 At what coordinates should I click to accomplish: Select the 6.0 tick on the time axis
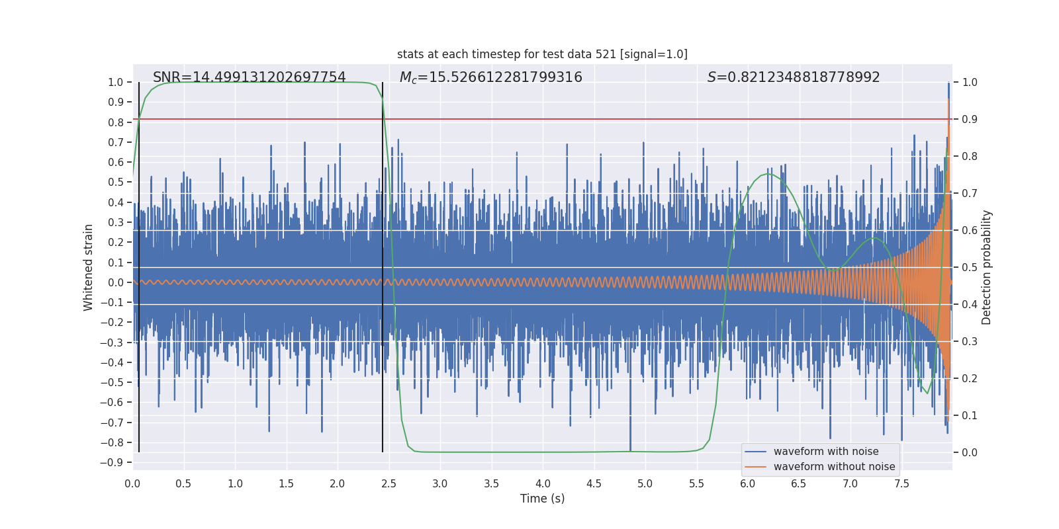click(748, 483)
